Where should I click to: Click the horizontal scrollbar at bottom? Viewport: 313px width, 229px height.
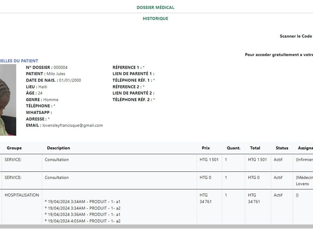[x=156, y=227]
